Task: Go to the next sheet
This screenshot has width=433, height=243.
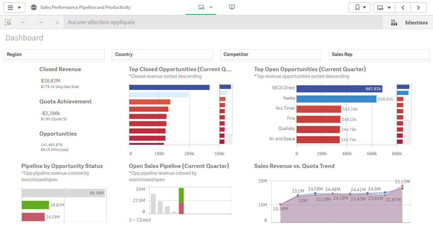Action: [x=418, y=8]
